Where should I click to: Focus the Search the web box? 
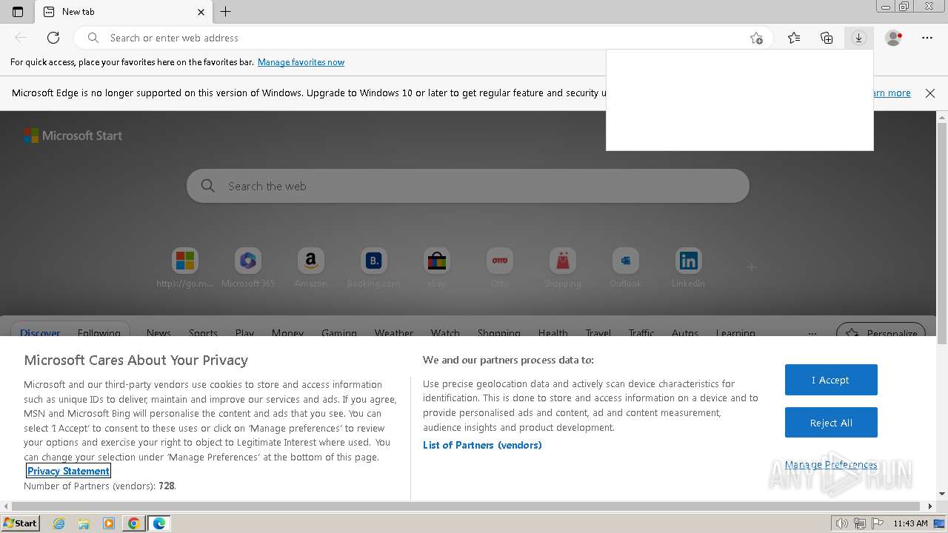click(468, 186)
